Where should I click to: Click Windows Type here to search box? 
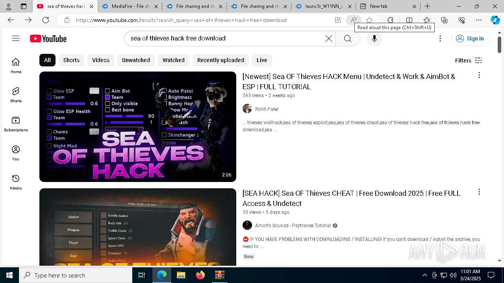[76, 275]
